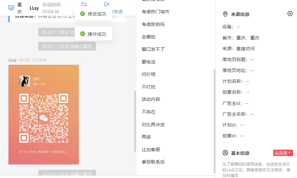Click the transfer conversation arrows icon
Screen dimensions: 297x178
coord(84,4)
